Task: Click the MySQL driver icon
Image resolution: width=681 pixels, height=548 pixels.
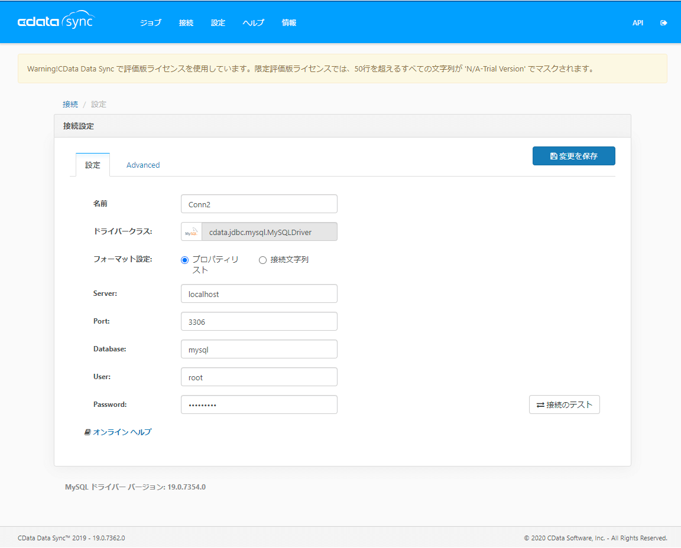Action: pos(191,232)
